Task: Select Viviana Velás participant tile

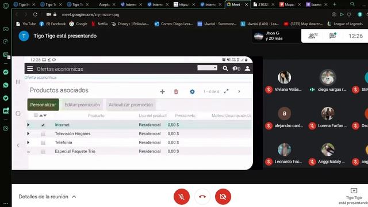Action: [284, 81]
